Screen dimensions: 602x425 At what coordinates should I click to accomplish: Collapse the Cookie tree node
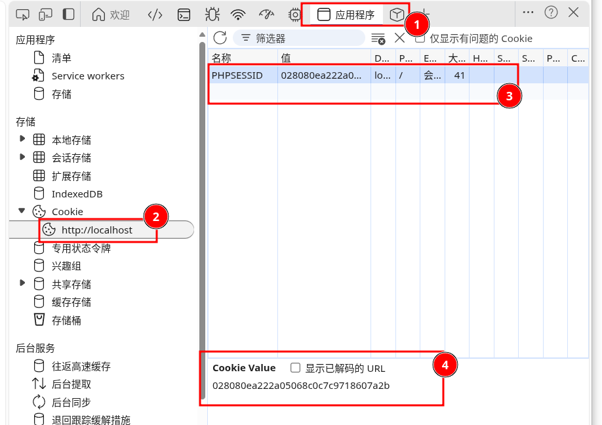[x=22, y=211]
